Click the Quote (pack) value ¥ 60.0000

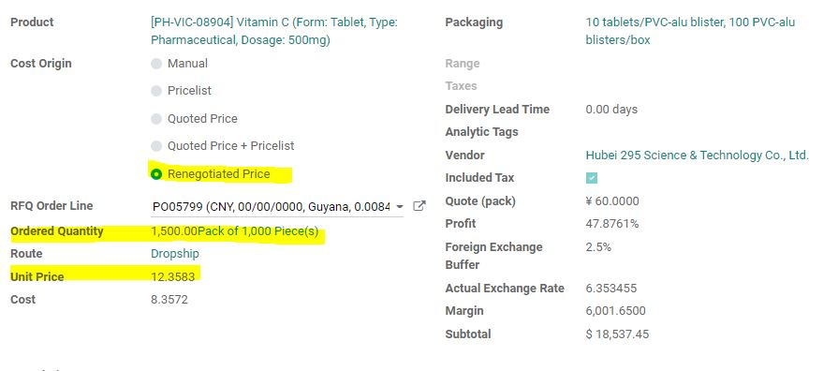click(x=612, y=201)
